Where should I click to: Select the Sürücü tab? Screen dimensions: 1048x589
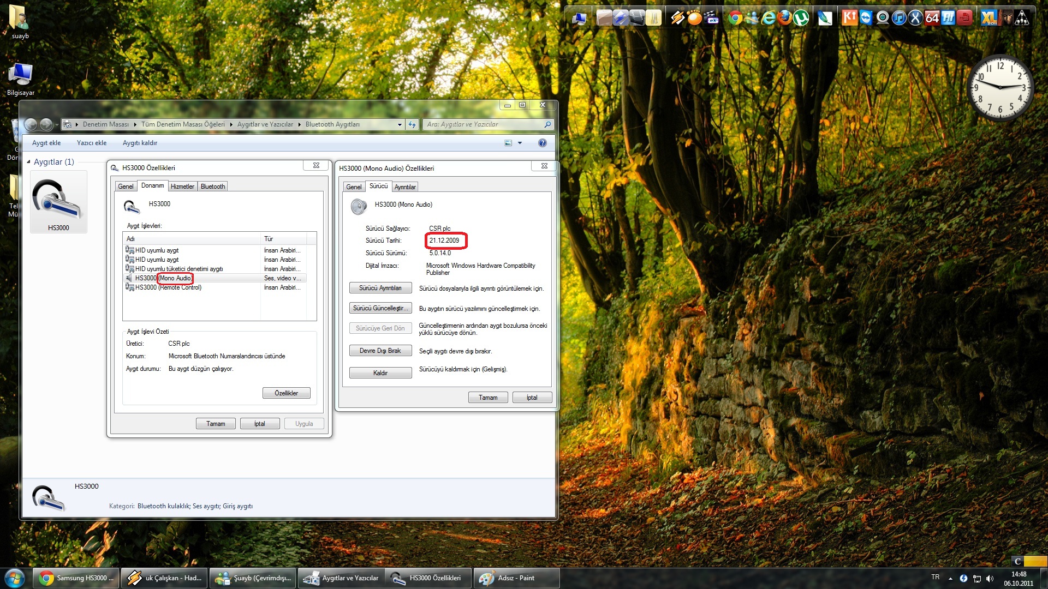pos(378,186)
